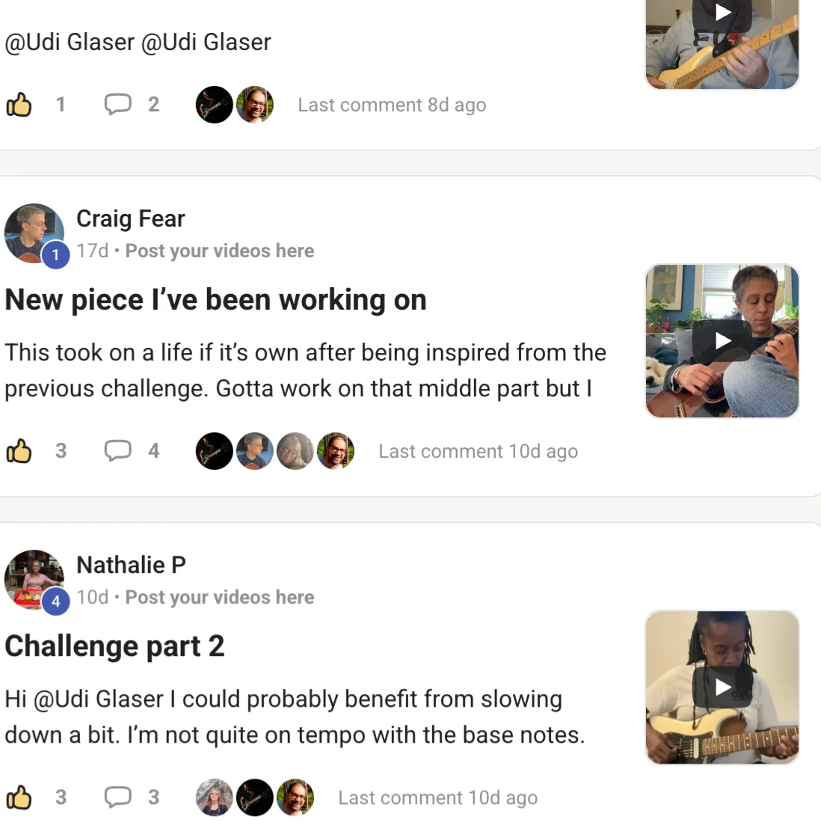Open "Post your videos here" category under Craig Fear
Screen dimensions: 821x822
(x=219, y=251)
